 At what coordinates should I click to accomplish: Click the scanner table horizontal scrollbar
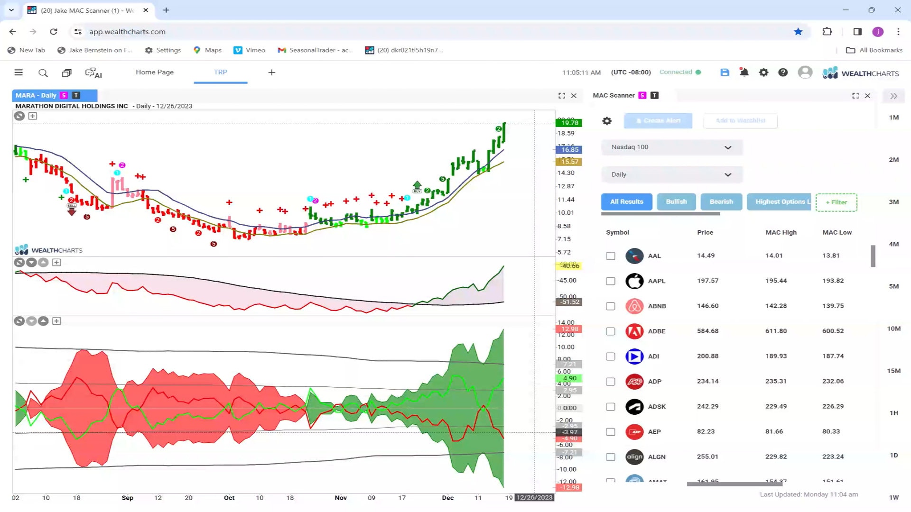point(734,484)
